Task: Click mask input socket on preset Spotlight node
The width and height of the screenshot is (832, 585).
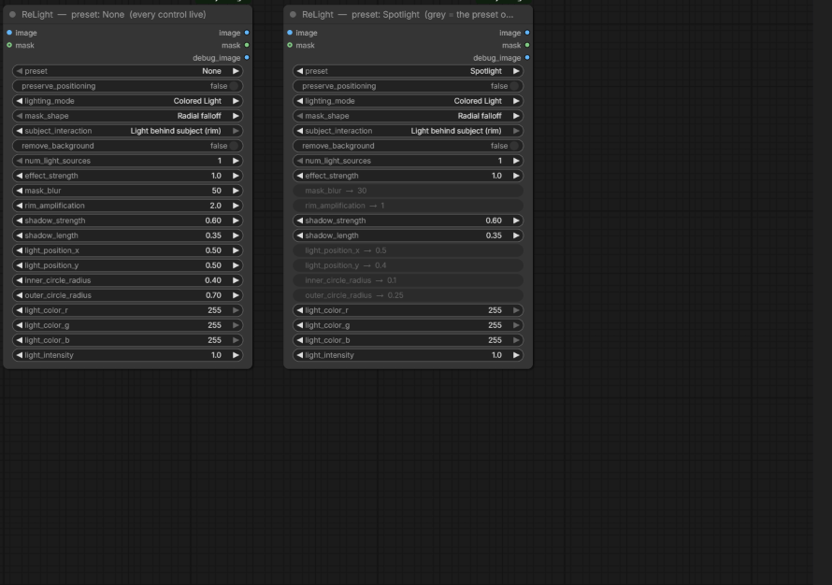Action: (x=290, y=45)
